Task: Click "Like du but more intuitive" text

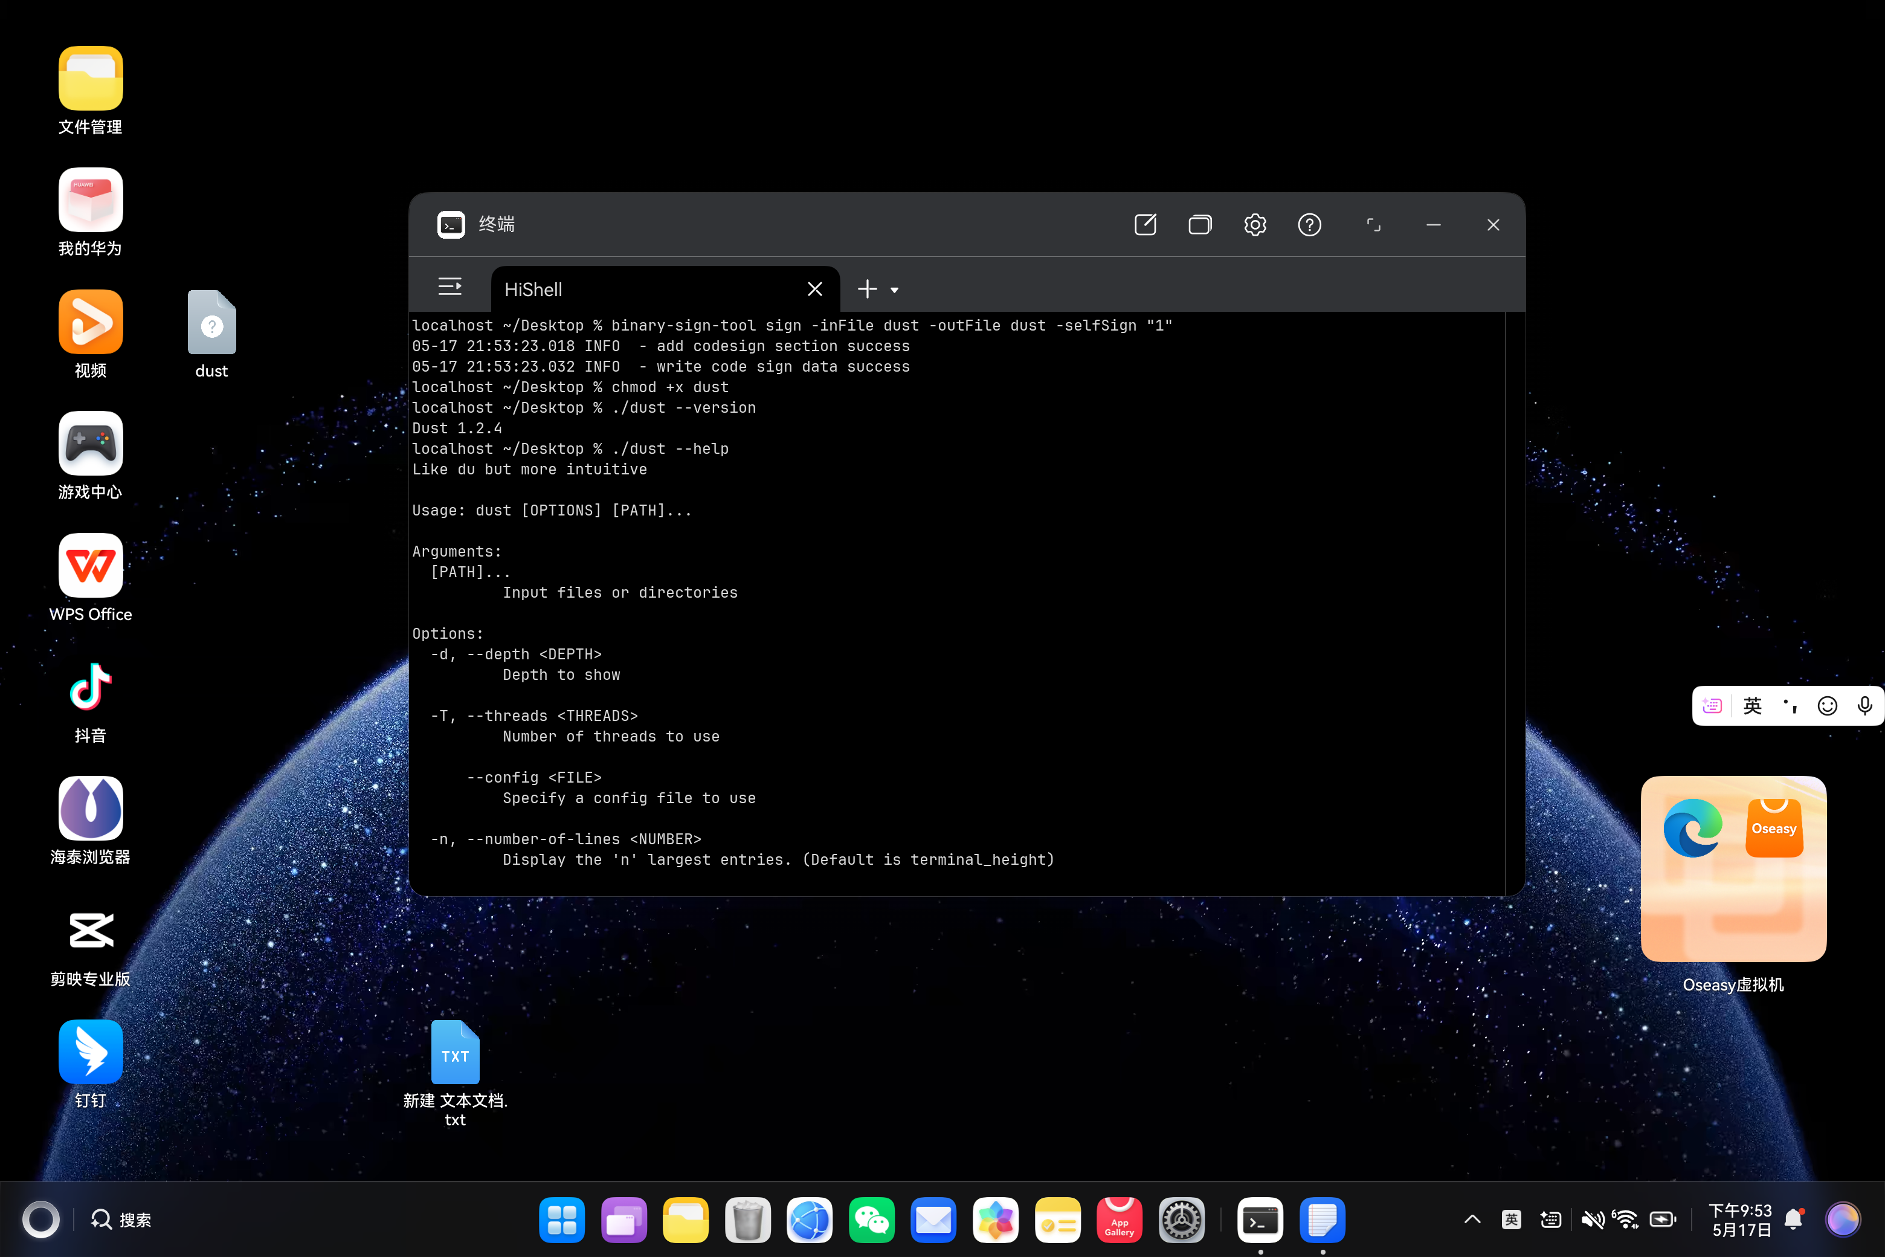Action: [529, 469]
